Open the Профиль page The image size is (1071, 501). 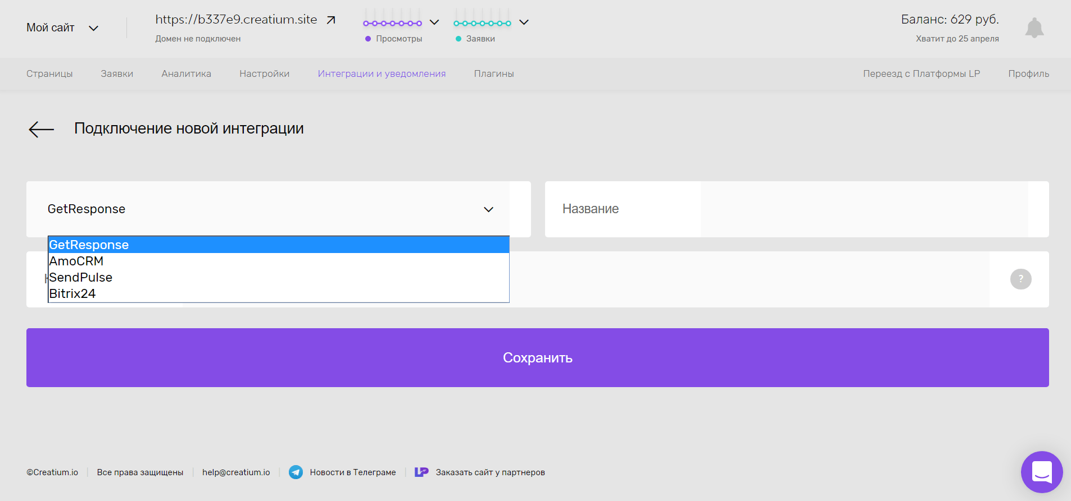pyautogui.click(x=1028, y=73)
